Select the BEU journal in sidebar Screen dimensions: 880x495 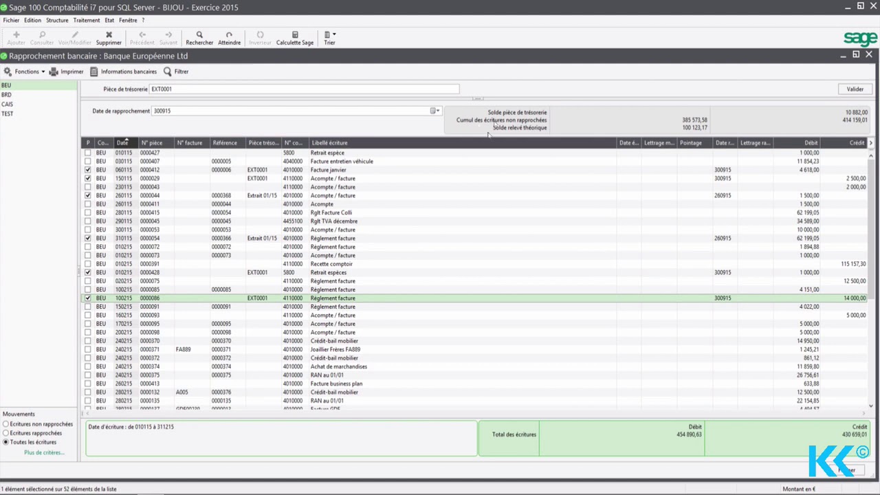coord(38,85)
